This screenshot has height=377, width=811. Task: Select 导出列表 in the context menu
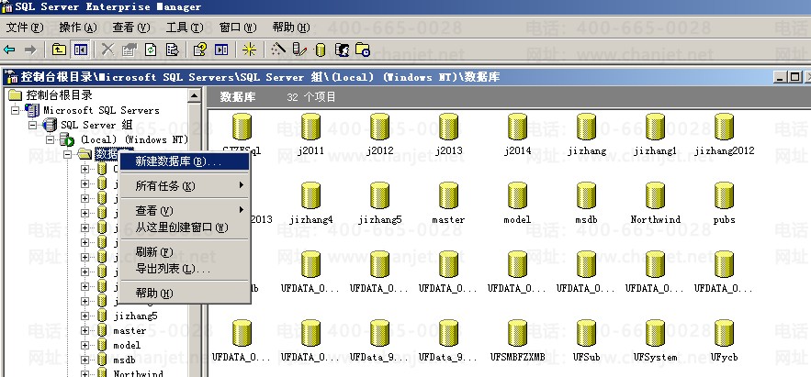(x=173, y=269)
